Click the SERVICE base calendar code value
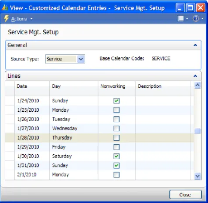 click(161, 59)
